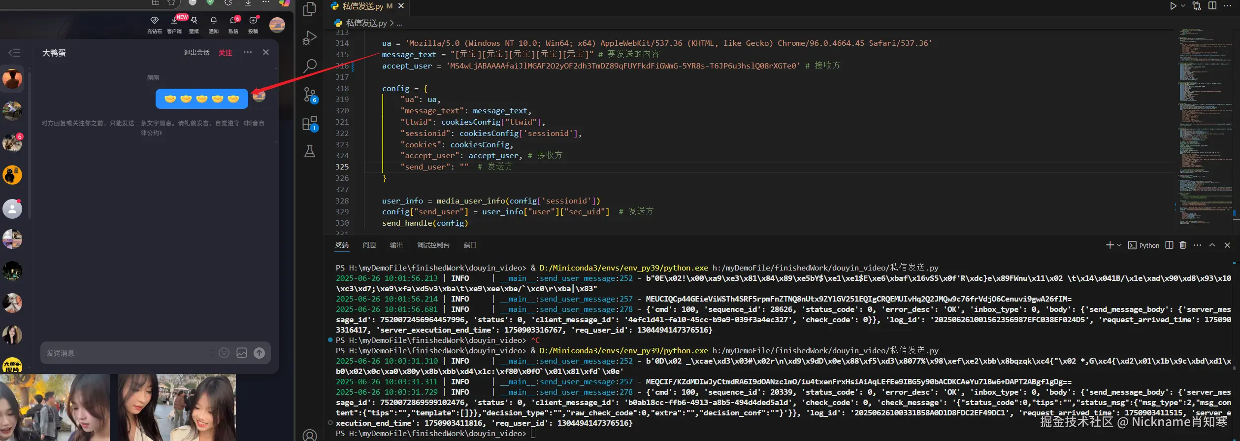The width and height of the screenshot is (1240, 441).
Task: Send message with arrow button
Action: click(260, 353)
